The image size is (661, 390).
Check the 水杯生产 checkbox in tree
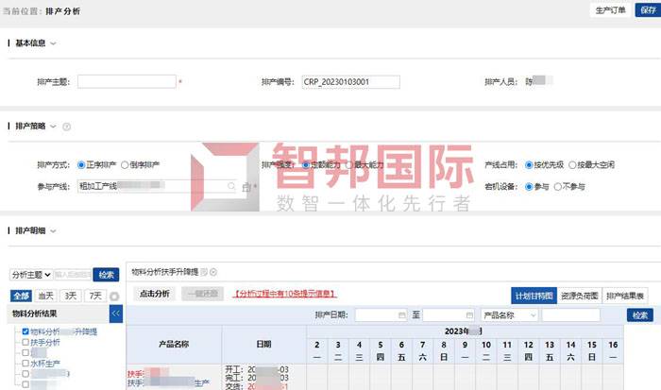pyautogui.click(x=25, y=364)
